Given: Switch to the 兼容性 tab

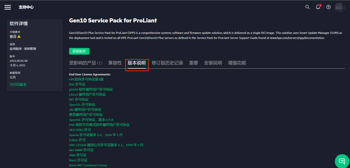Looking at the screenshot, I should click(115, 63).
